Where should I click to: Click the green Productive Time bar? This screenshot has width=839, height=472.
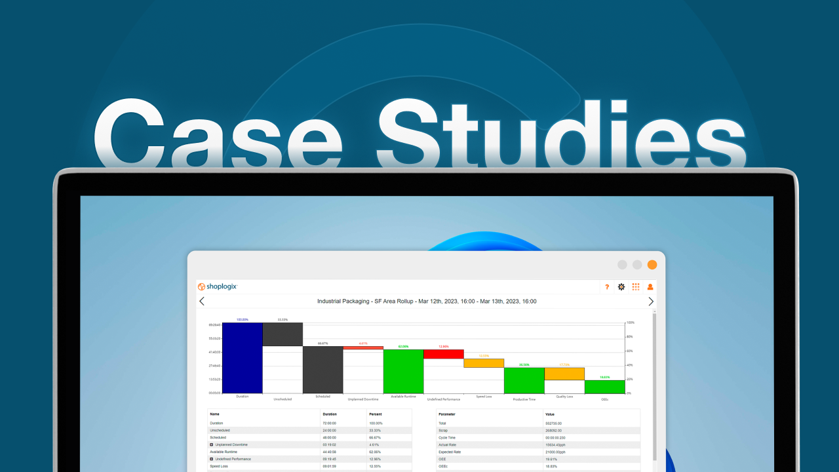(x=524, y=380)
